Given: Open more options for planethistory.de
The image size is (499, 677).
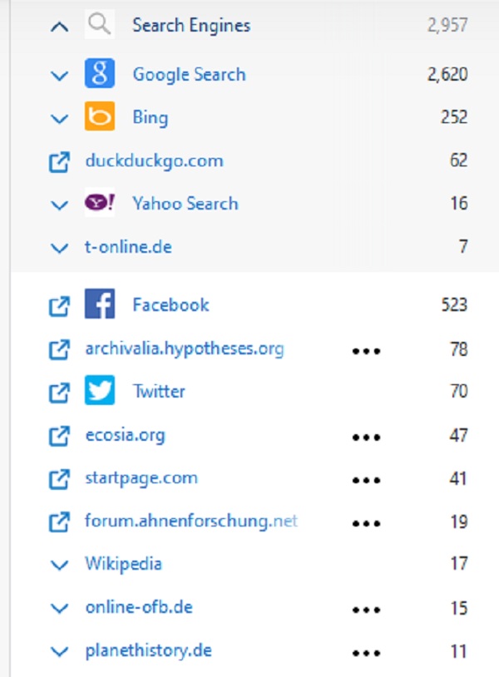Looking at the screenshot, I should [x=366, y=653].
